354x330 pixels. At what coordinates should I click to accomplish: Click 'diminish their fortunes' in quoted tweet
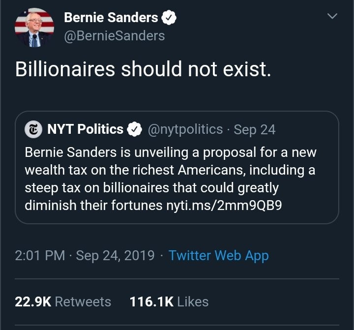[x=93, y=205]
